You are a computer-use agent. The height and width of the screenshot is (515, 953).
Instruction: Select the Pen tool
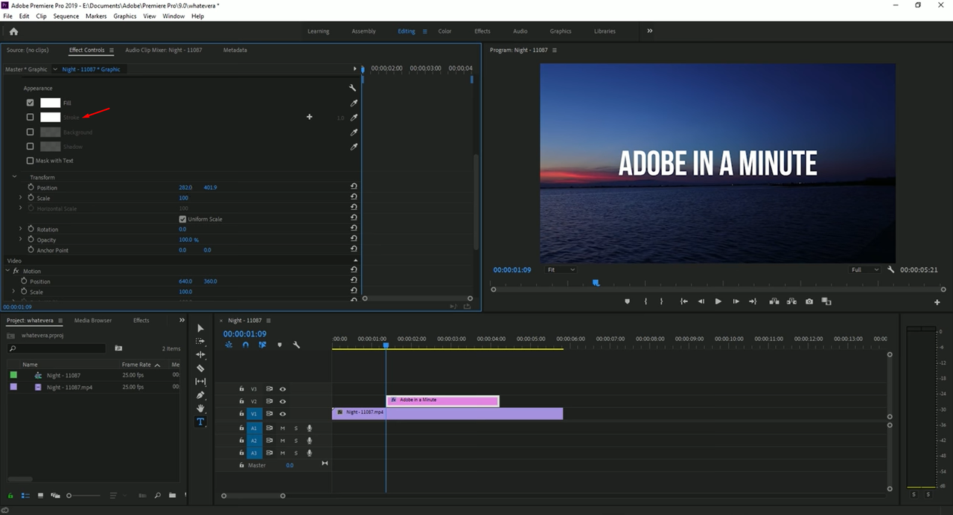pyautogui.click(x=200, y=395)
